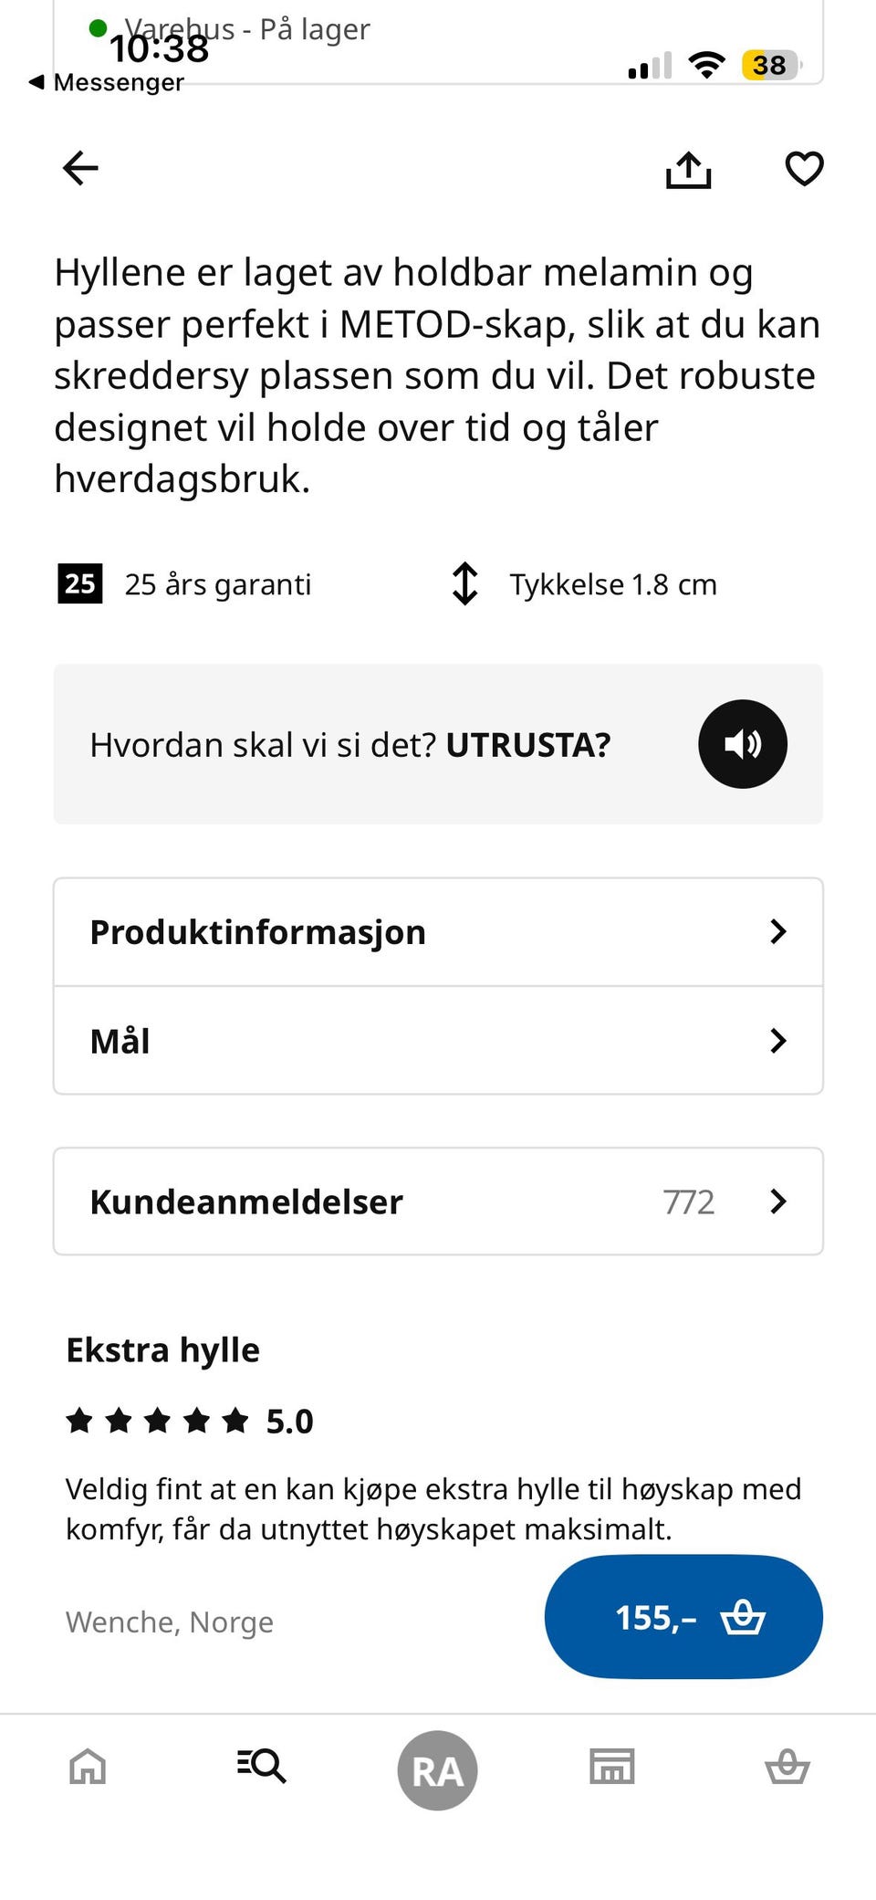Toggle the heart favorite icon
Viewport: 876px width, 1900px height.
pyautogui.click(x=804, y=168)
